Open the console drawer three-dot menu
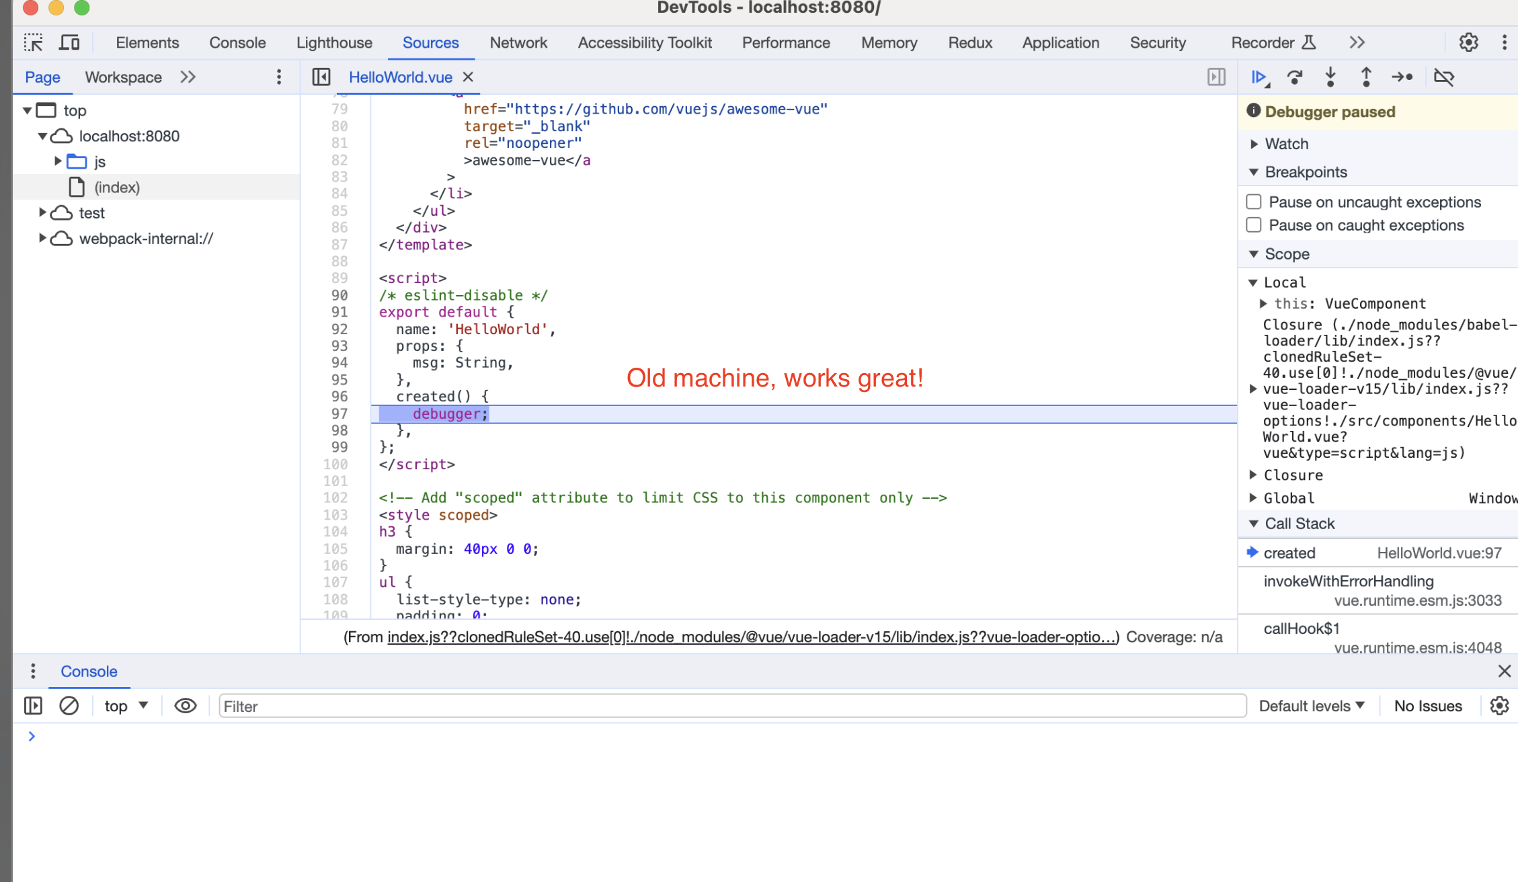The width and height of the screenshot is (1518, 882). click(33, 671)
